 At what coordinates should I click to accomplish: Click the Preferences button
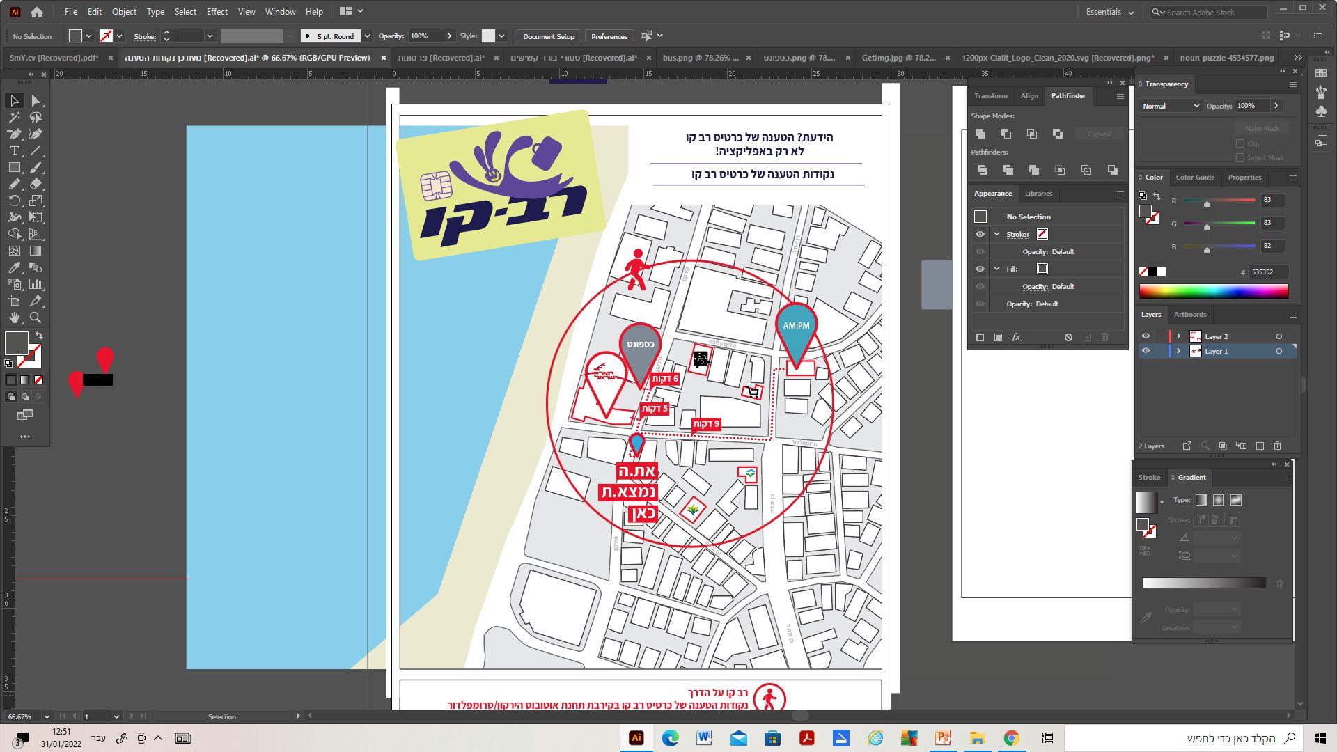click(609, 36)
